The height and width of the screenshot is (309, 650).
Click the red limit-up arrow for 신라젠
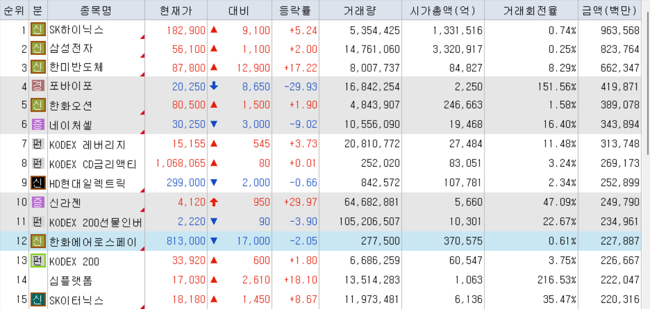click(x=214, y=202)
